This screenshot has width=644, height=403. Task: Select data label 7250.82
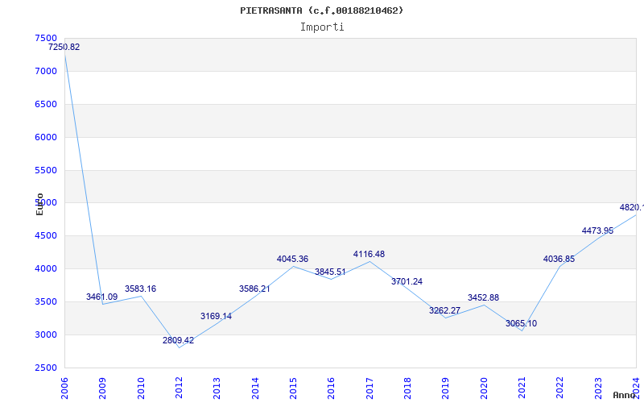pyautogui.click(x=64, y=47)
